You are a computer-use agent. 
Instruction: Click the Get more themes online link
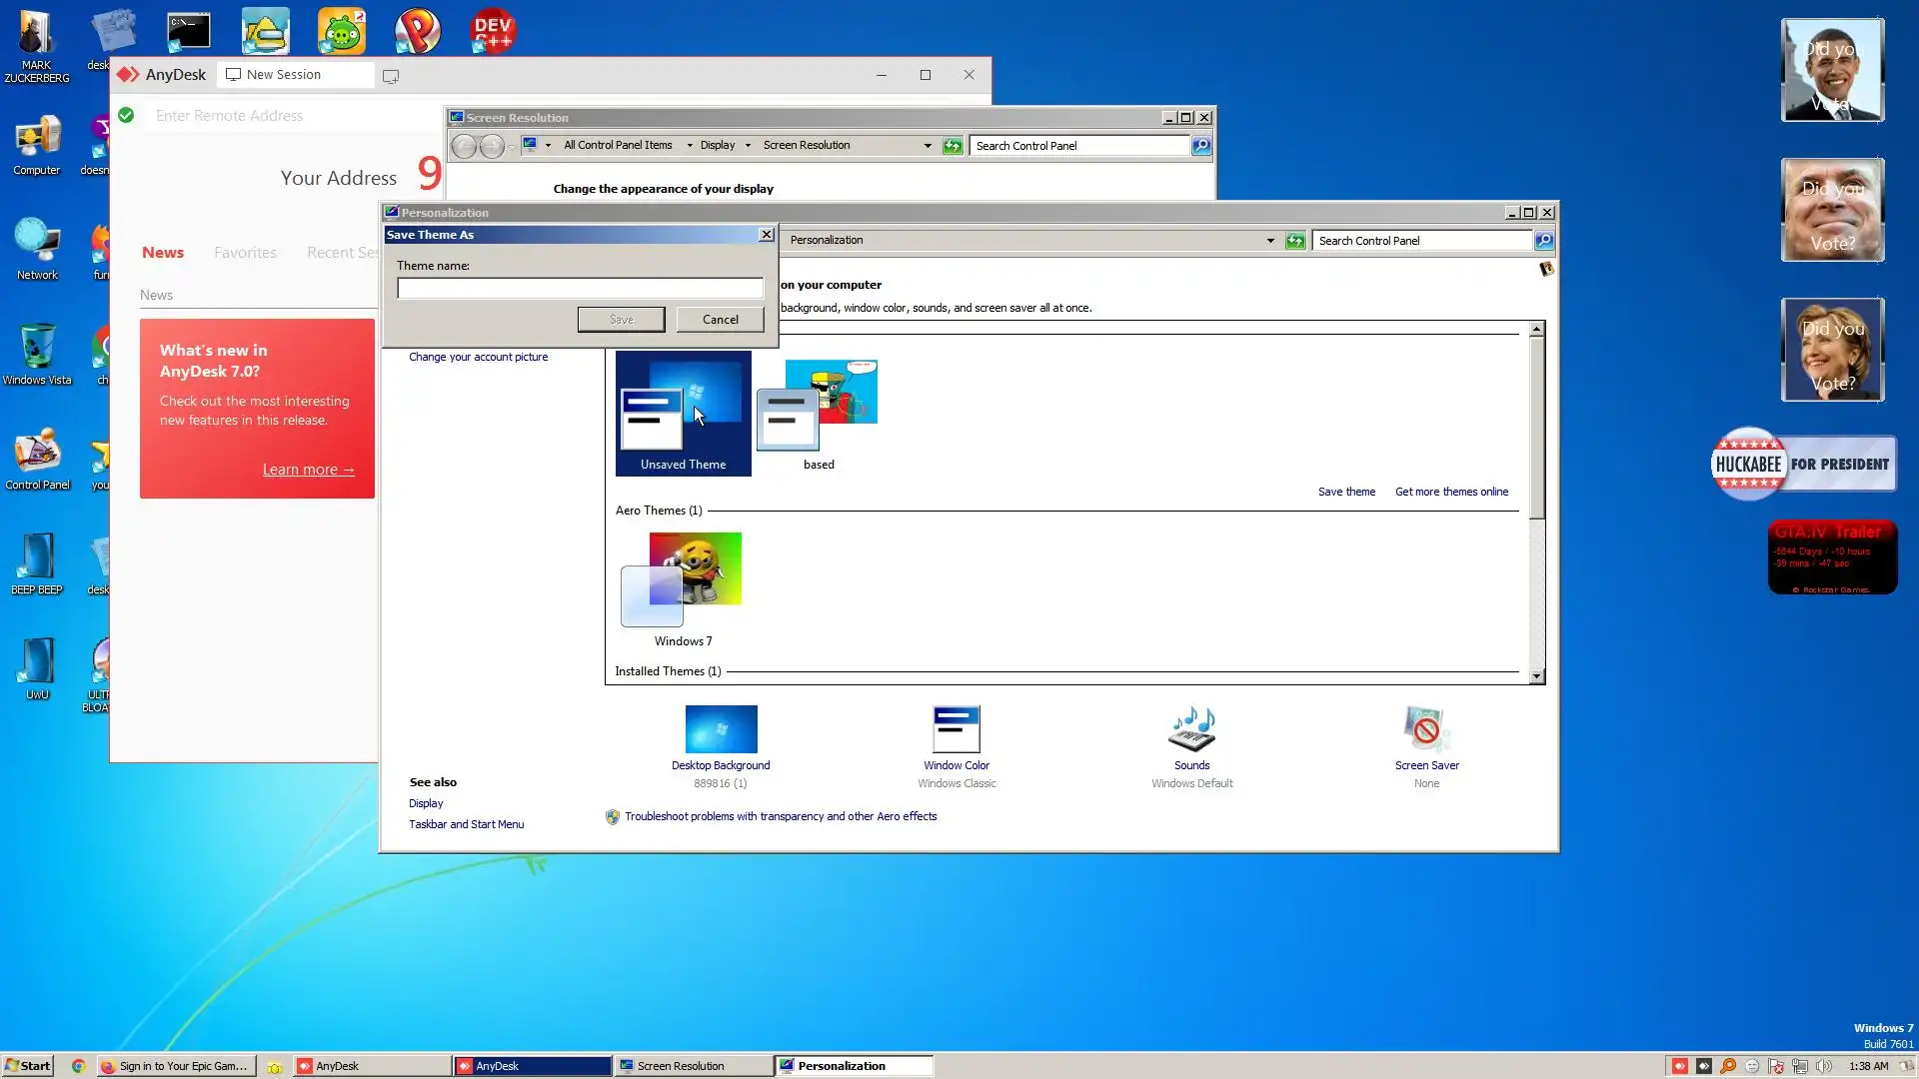click(x=1451, y=492)
